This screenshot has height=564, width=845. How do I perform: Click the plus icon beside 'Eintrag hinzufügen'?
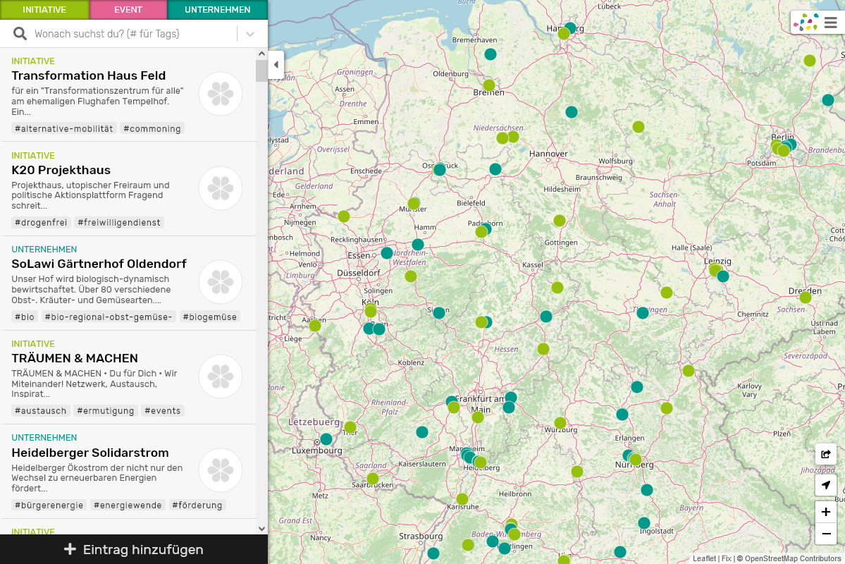pyautogui.click(x=70, y=549)
